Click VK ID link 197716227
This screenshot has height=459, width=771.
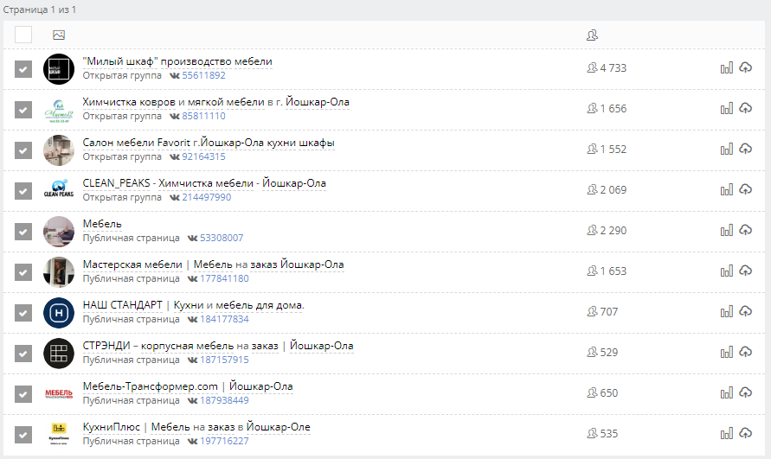point(224,442)
